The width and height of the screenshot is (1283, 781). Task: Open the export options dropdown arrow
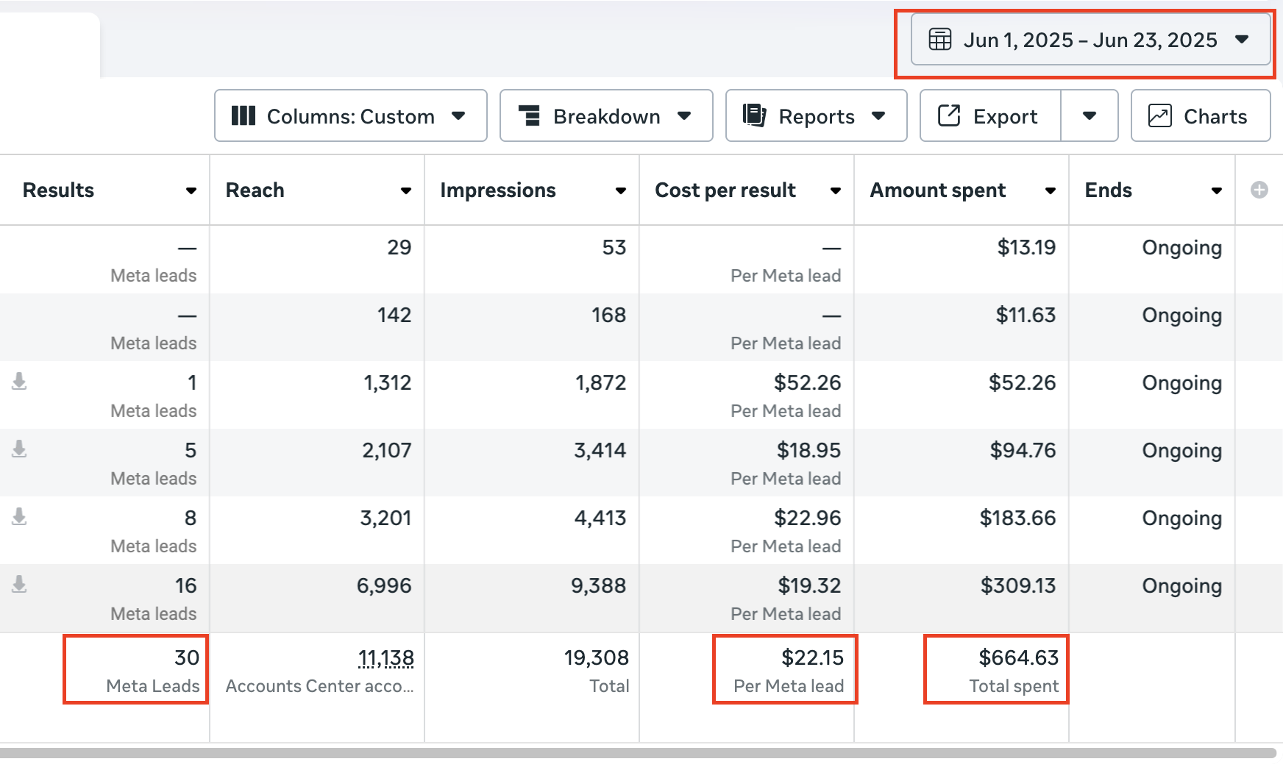[1090, 116]
